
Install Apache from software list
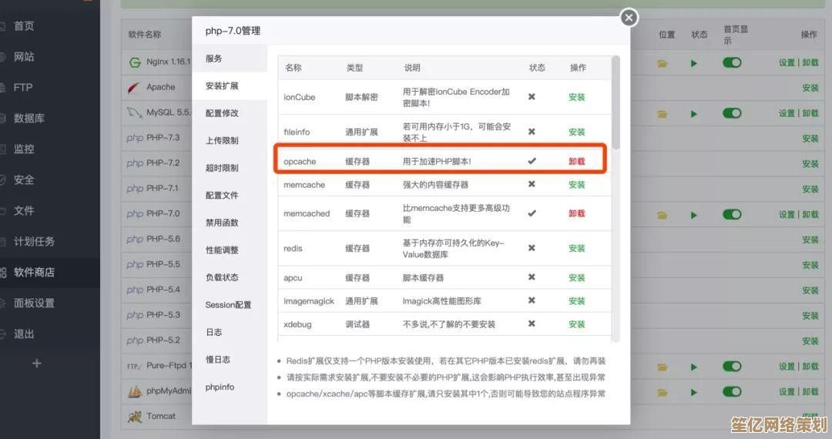pyautogui.click(x=810, y=88)
